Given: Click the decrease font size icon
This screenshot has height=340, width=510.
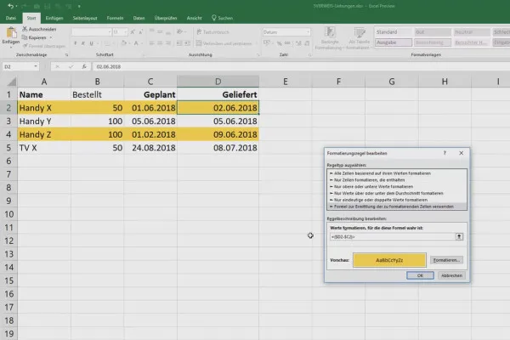Looking at the screenshot, I should tap(140, 32).
